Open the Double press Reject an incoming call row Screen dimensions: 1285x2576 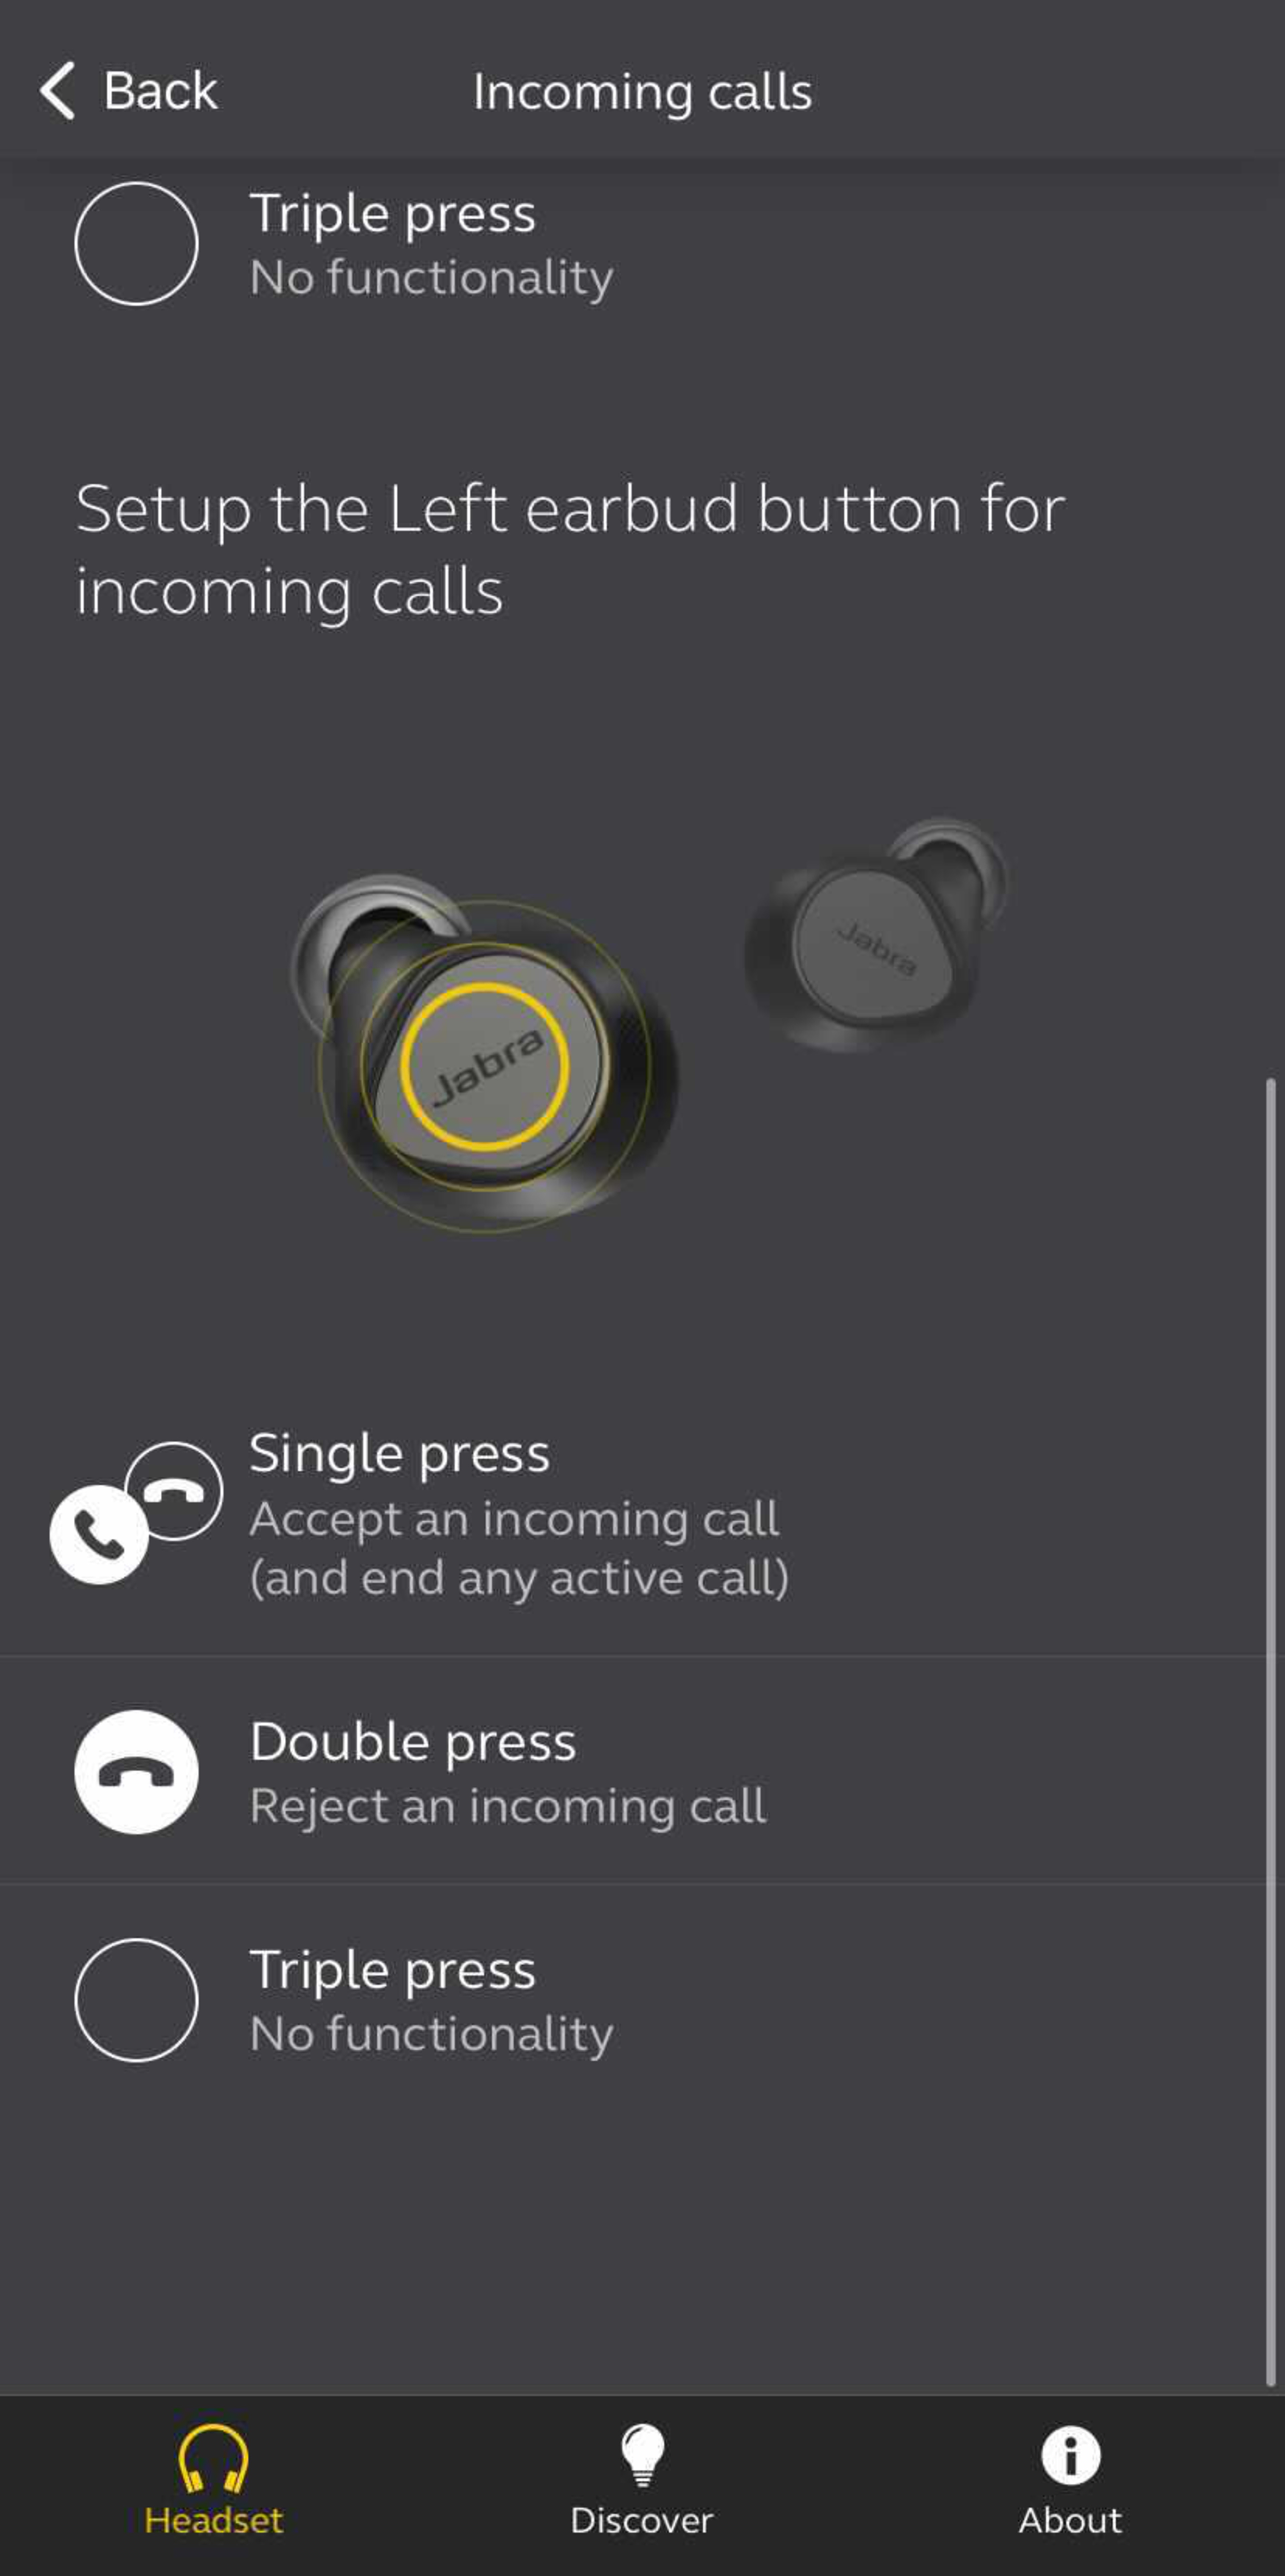click(642, 1771)
